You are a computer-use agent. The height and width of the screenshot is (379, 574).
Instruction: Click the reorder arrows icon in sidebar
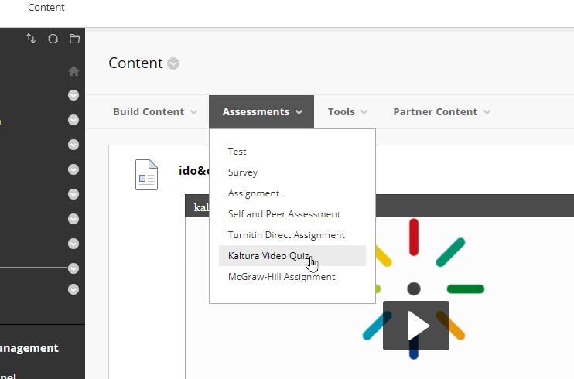[31, 39]
